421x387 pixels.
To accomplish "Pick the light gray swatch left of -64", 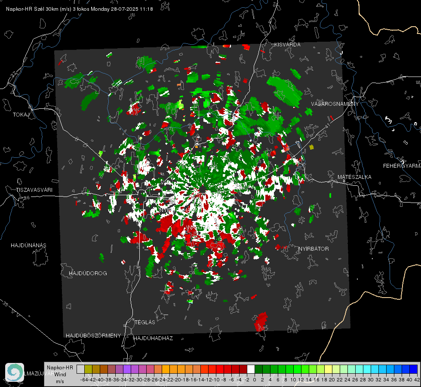I will 80,369.
